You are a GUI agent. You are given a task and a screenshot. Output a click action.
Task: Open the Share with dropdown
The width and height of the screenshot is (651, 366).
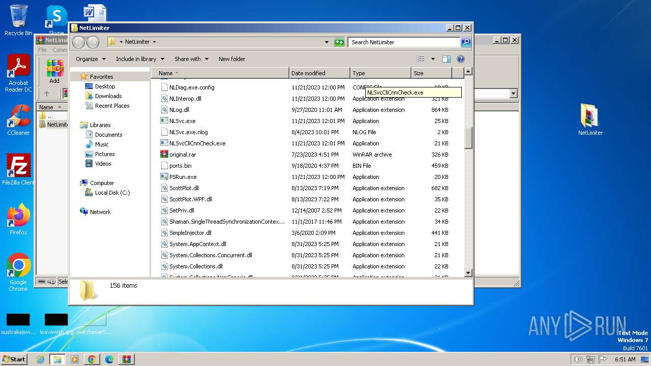click(x=191, y=59)
